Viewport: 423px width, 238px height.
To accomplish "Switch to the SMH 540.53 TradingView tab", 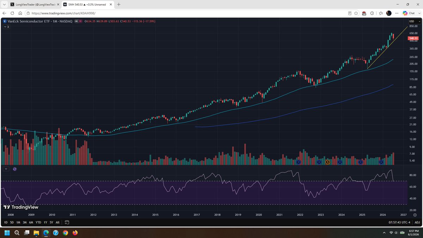I will click(87, 5).
